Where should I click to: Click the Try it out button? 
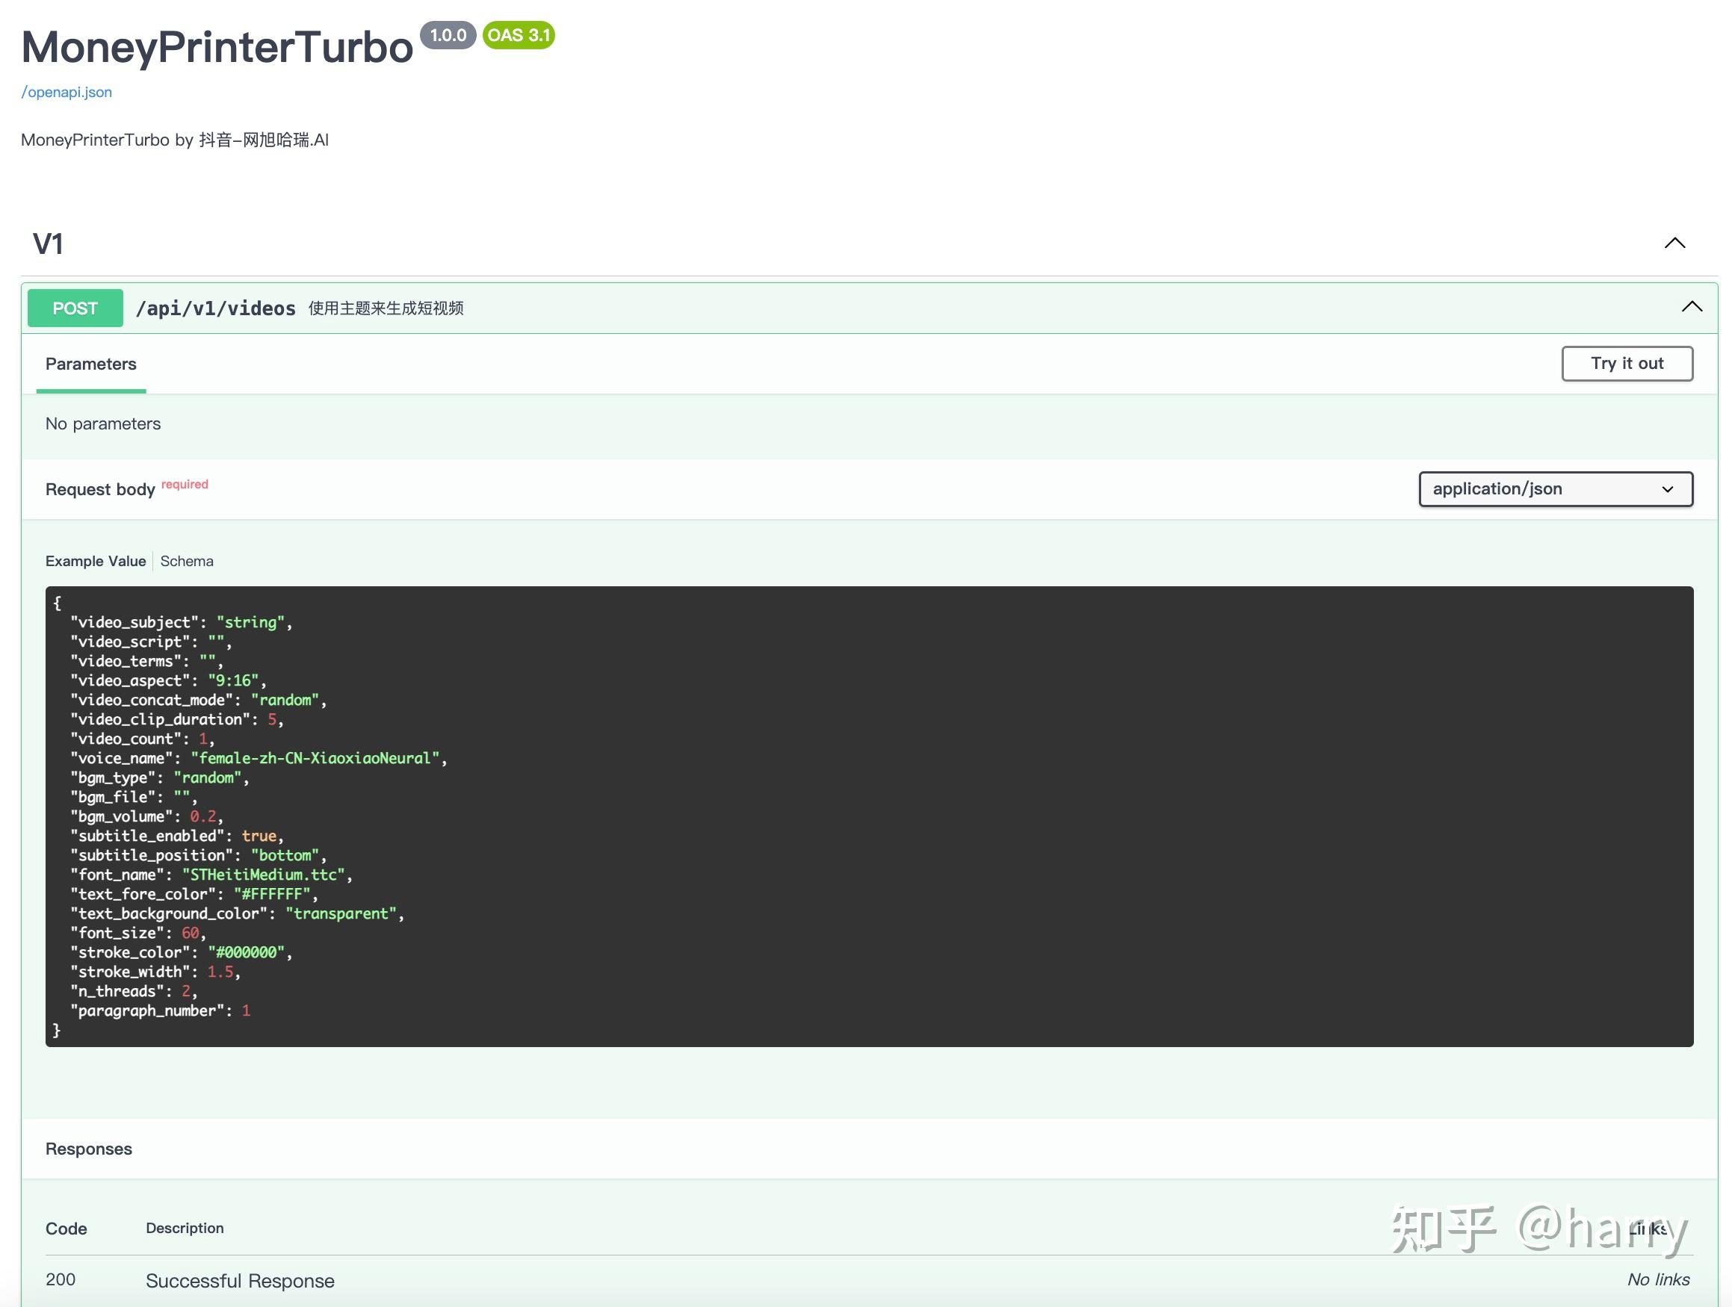tap(1627, 364)
